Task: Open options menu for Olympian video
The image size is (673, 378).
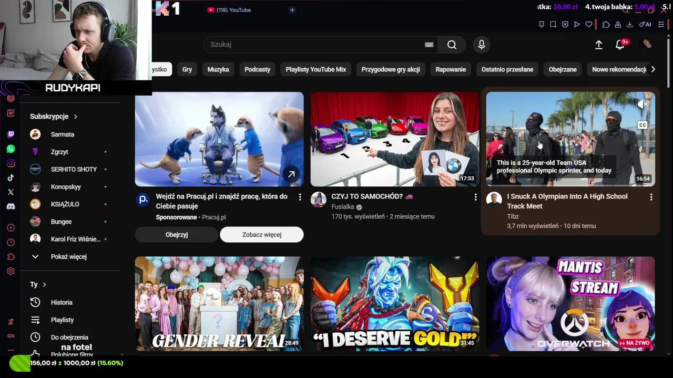Action: pyautogui.click(x=651, y=197)
